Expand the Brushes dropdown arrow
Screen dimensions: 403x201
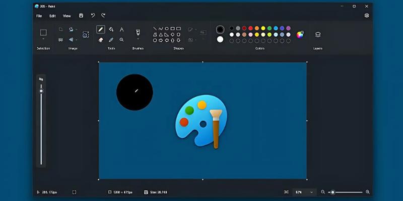click(138, 39)
